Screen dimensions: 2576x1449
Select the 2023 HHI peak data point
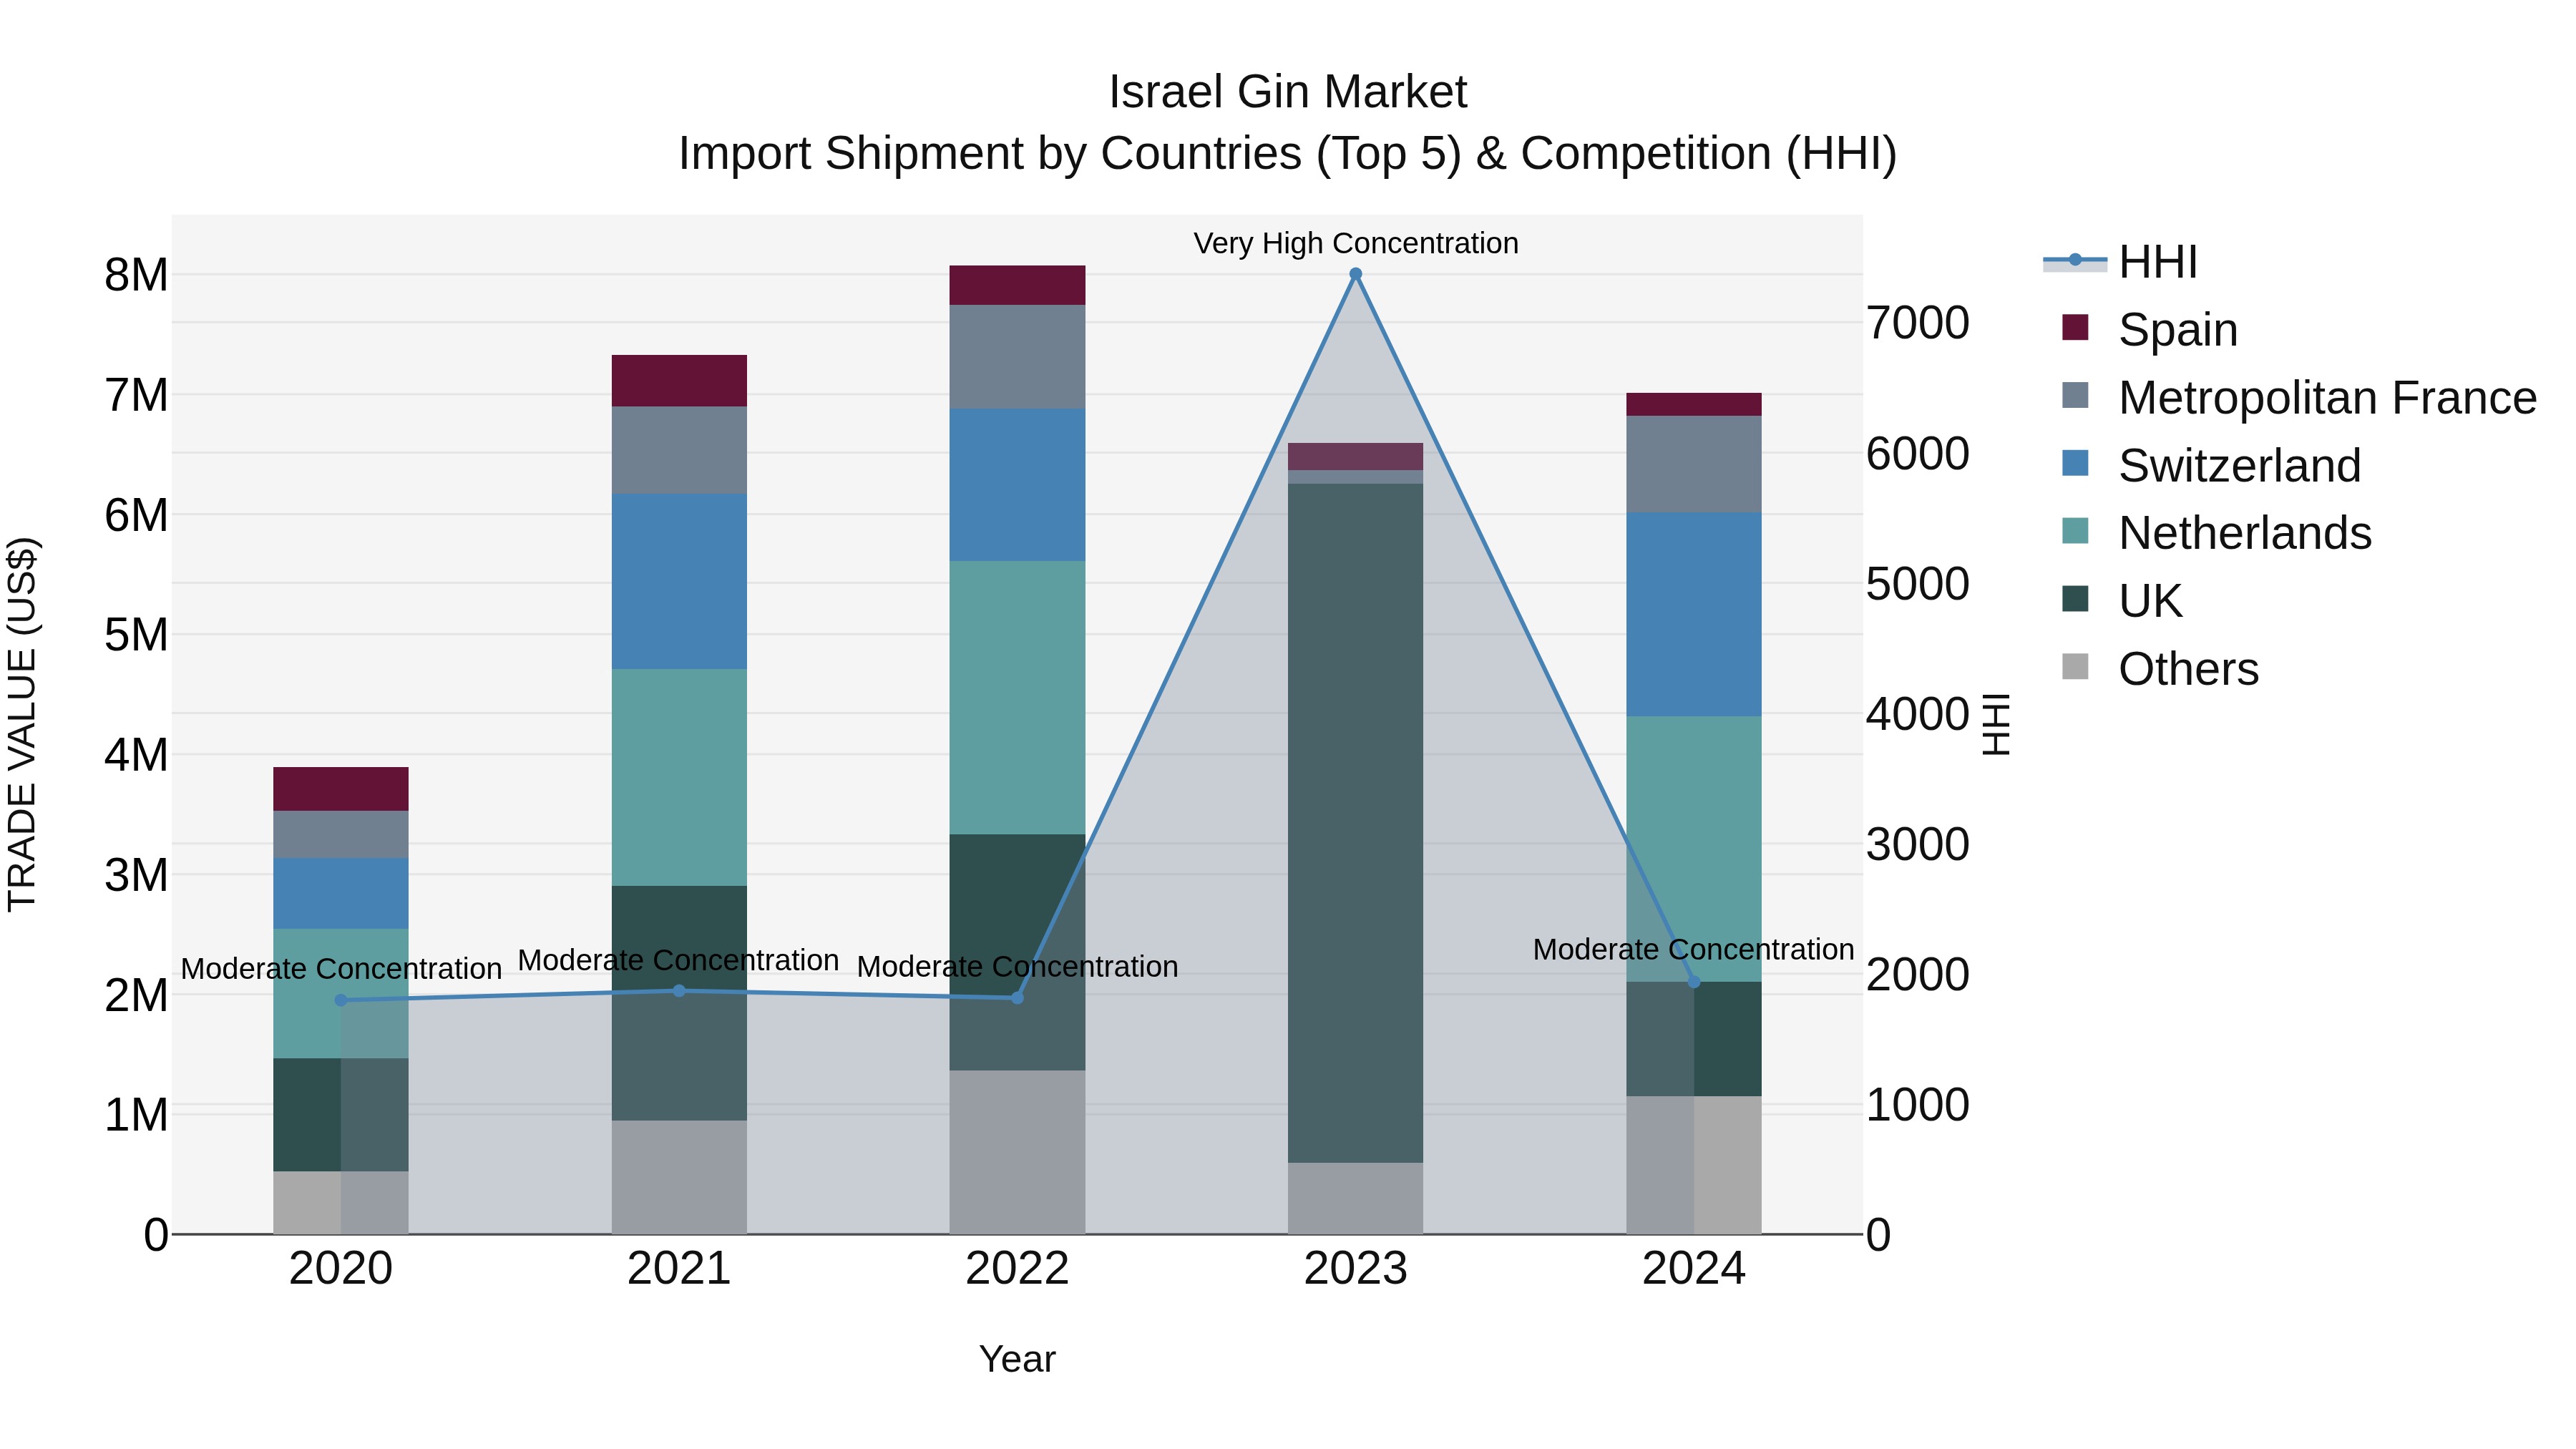click(x=1355, y=274)
